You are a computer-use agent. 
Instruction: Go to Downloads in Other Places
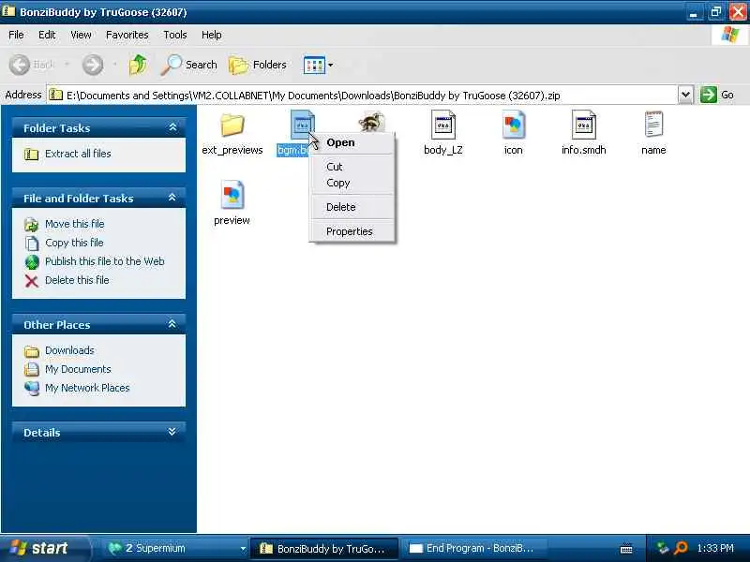coord(69,350)
